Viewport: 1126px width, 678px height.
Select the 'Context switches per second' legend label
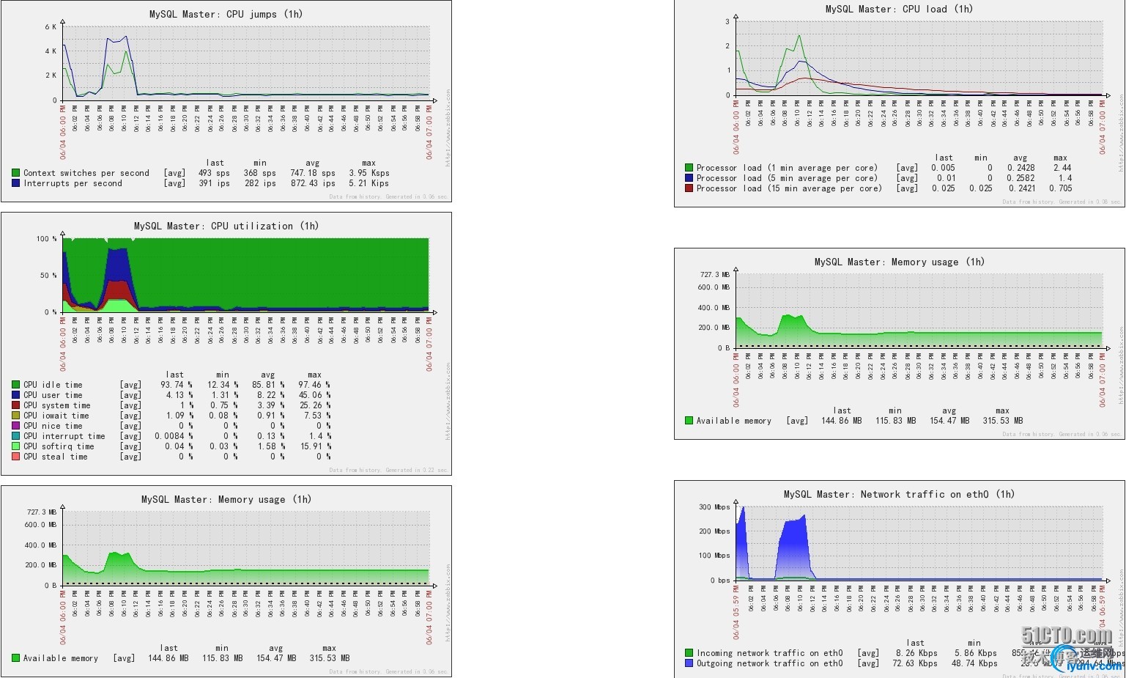coord(86,173)
